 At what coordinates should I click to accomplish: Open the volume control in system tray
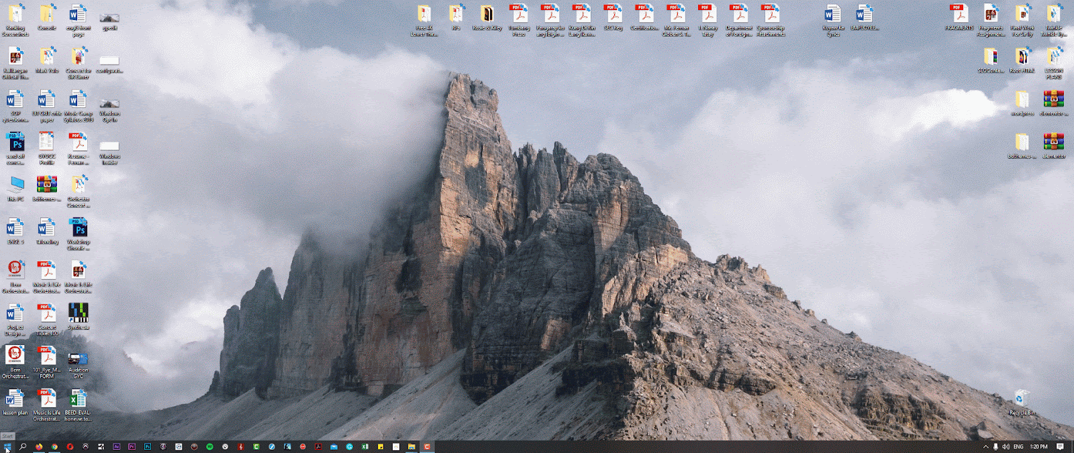[x=1006, y=446]
